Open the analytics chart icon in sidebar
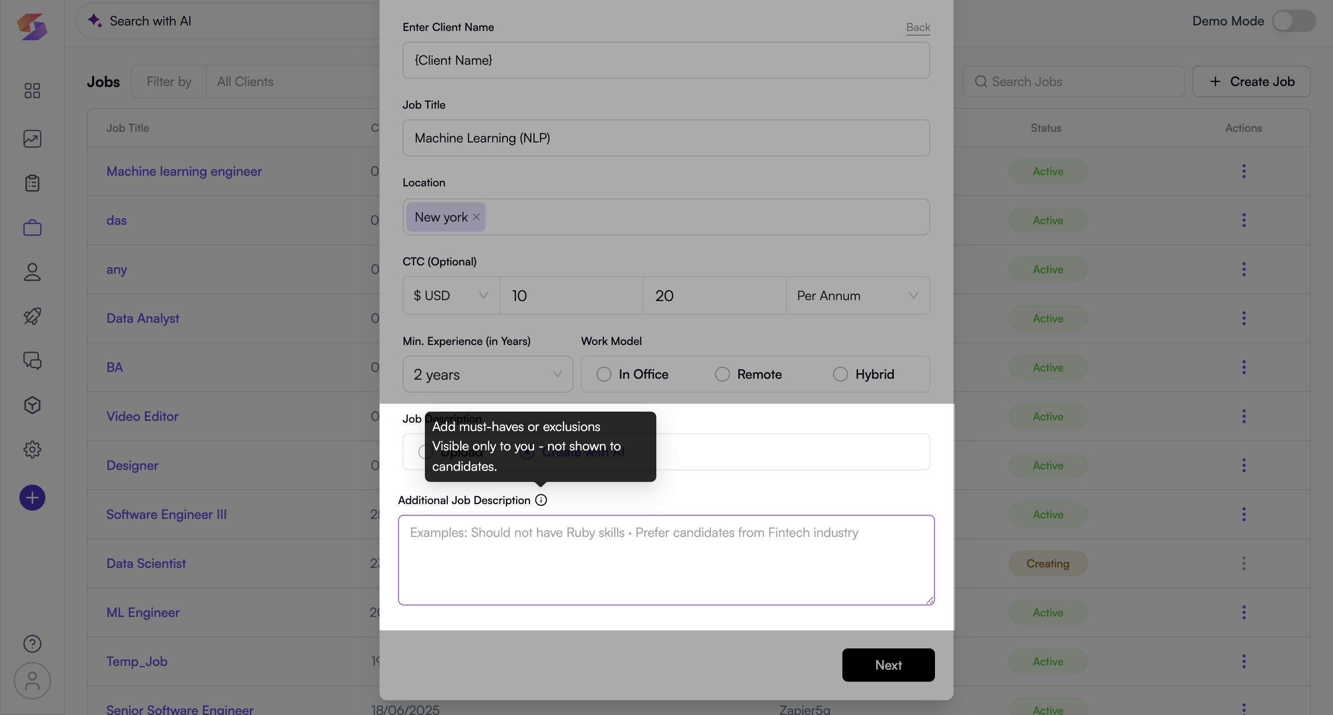The width and height of the screenshot is (1333, 715). (x=32, y=138)
